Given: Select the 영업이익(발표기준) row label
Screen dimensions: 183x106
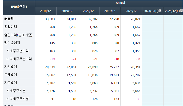Looking at the screenshot, I should tap(18, 35).
